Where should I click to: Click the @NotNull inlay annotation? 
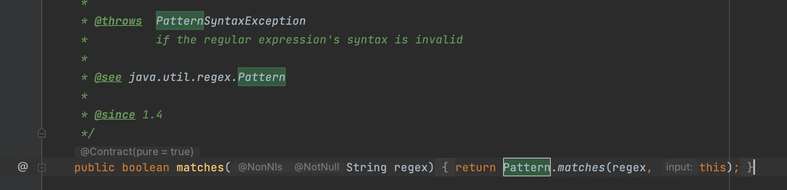(x=317, y=167)
